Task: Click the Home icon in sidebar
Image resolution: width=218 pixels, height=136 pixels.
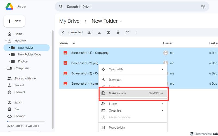Action: point(10,34)
